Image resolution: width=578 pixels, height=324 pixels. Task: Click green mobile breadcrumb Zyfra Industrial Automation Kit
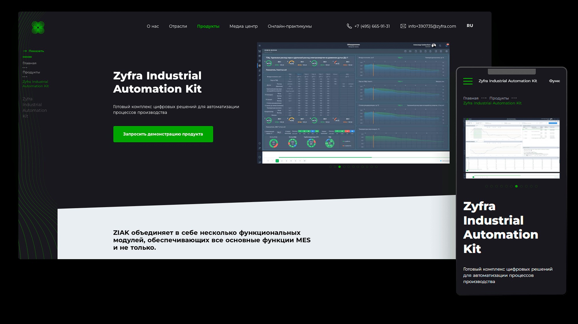[x=492, y=103]
